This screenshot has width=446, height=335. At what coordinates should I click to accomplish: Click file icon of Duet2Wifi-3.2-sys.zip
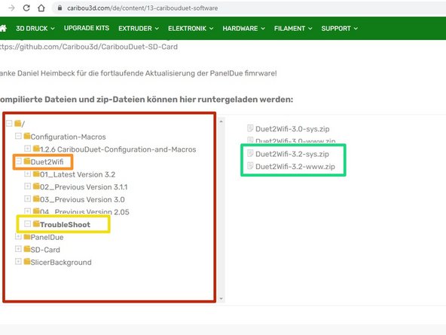tap(250, 153)
